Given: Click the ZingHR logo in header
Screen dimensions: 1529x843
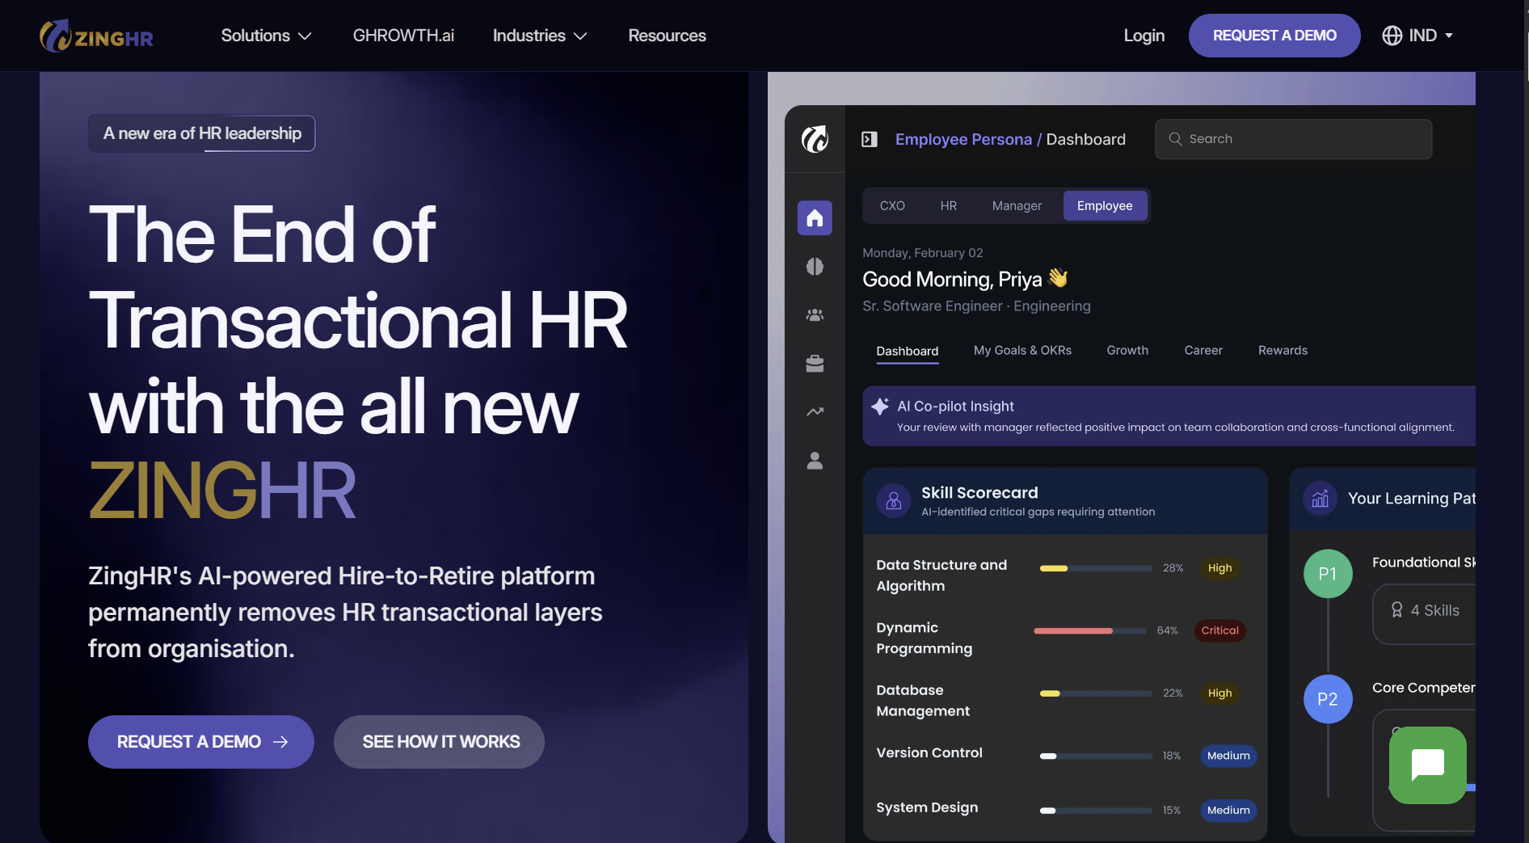Looking at the screenshot, I should click(96, 36).
